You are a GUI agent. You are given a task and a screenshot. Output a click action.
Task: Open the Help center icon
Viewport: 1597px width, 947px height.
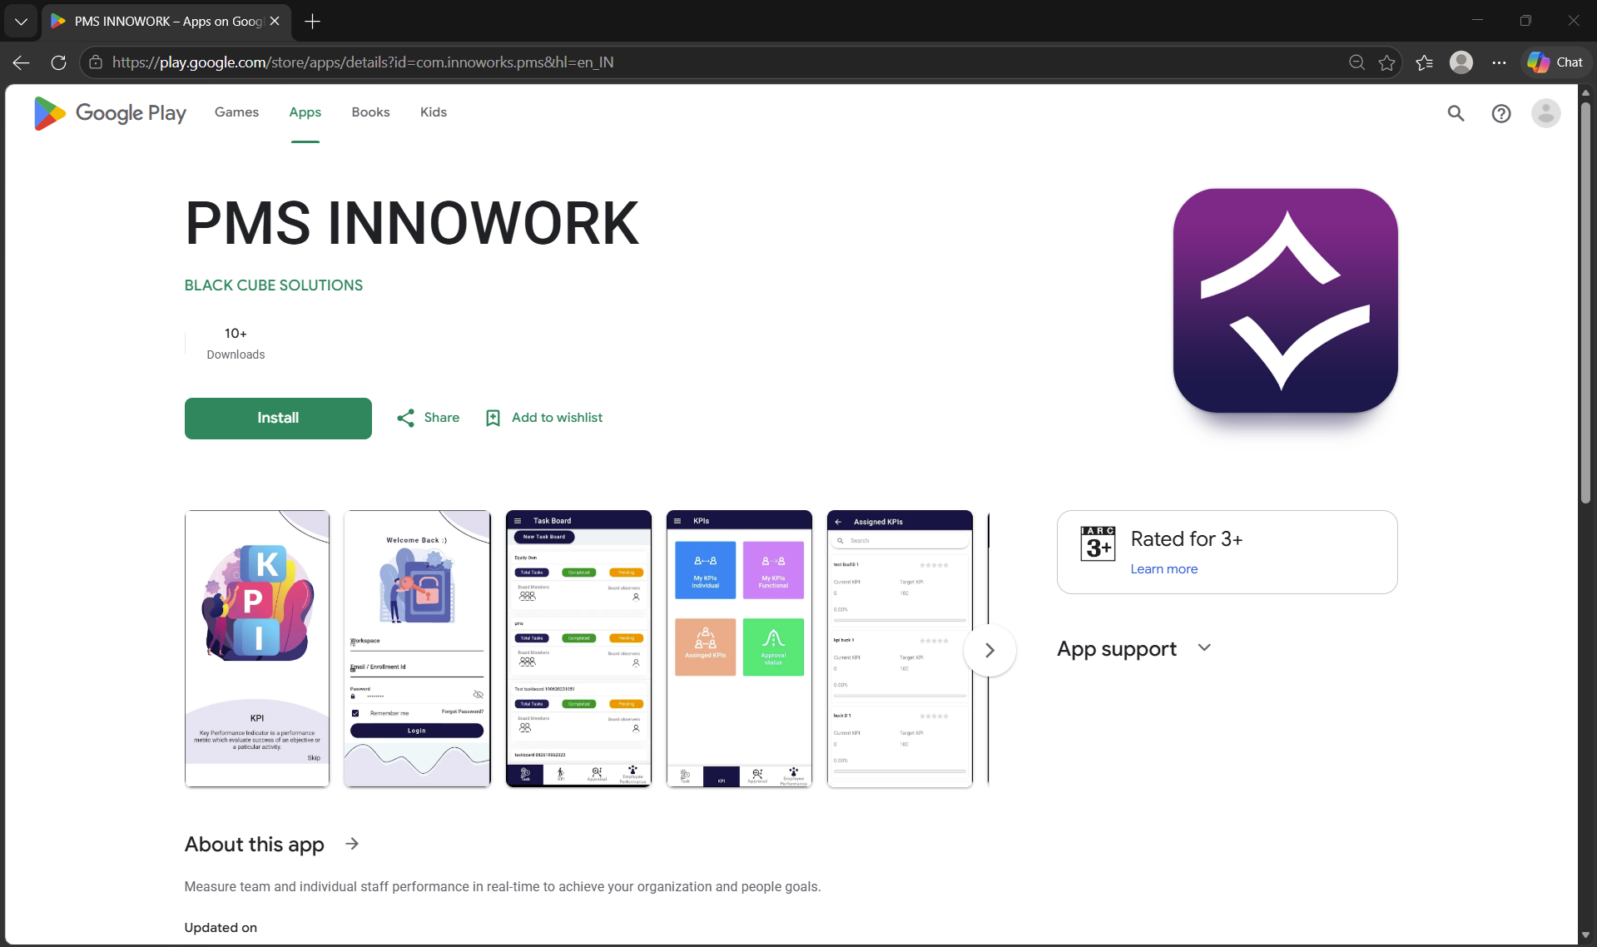[x=1501, y=113]
